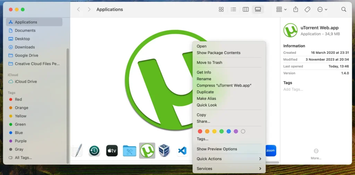
Task: Select the Visual Studio Code thumbnail
Action: (182, 150)
